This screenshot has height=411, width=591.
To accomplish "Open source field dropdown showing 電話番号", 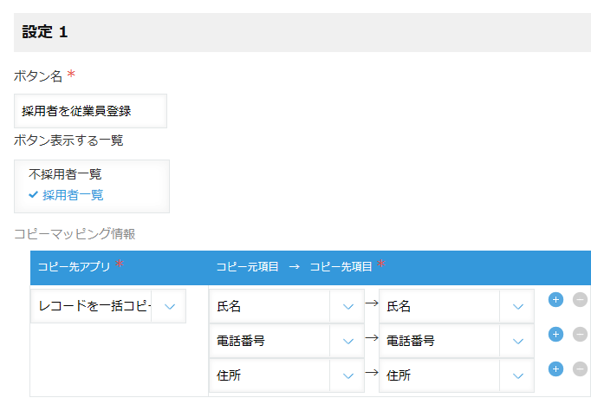I will tap(287, 341).
